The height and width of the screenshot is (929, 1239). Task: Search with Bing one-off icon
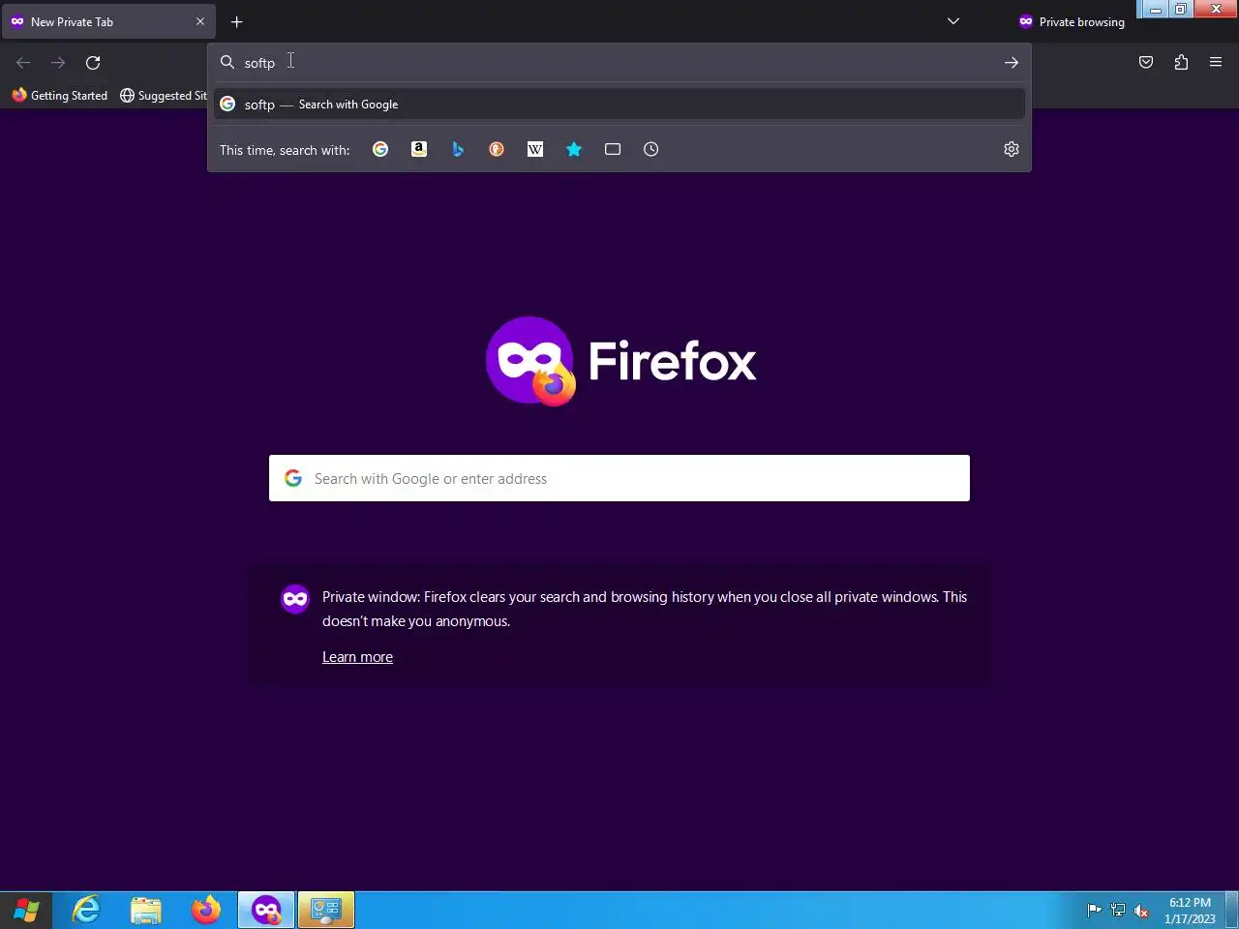[458, 149]
